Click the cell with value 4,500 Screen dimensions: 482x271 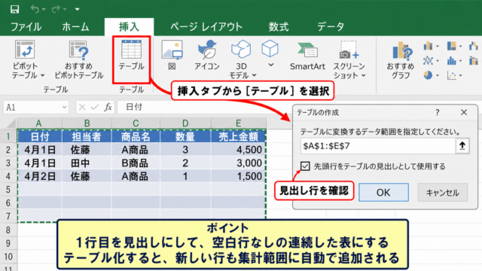pyautogui.click(x=238, y=150)
